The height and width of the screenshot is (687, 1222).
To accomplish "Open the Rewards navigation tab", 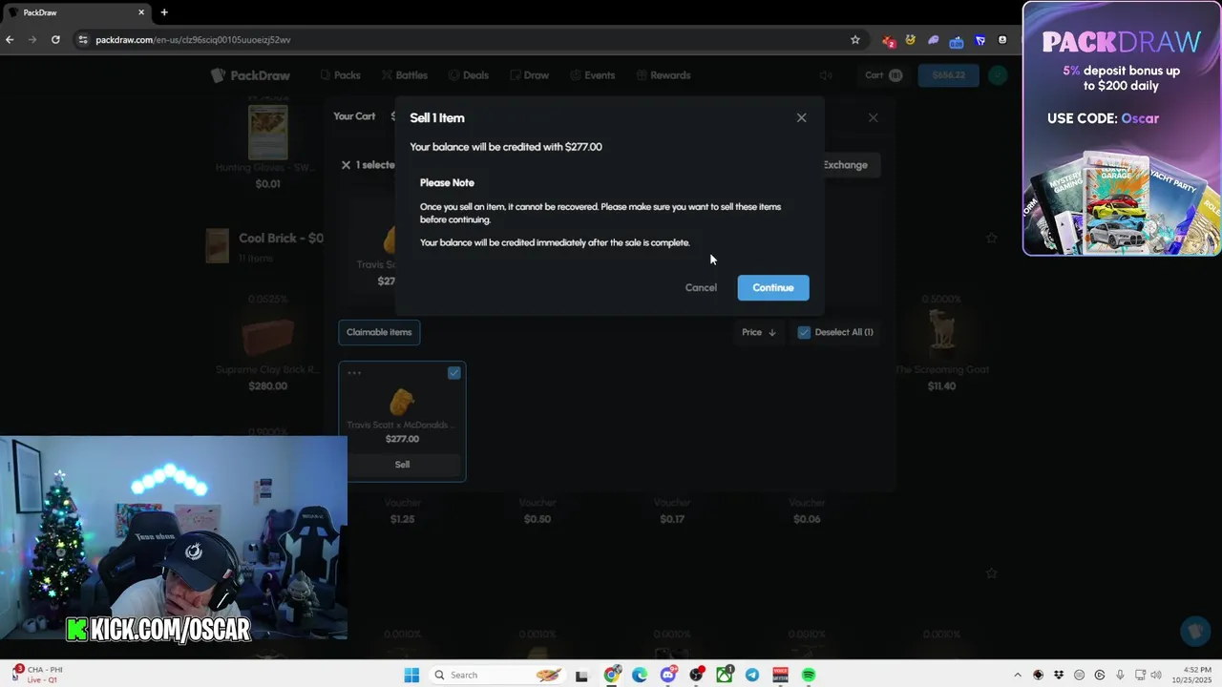I will [x=663, y=75].
